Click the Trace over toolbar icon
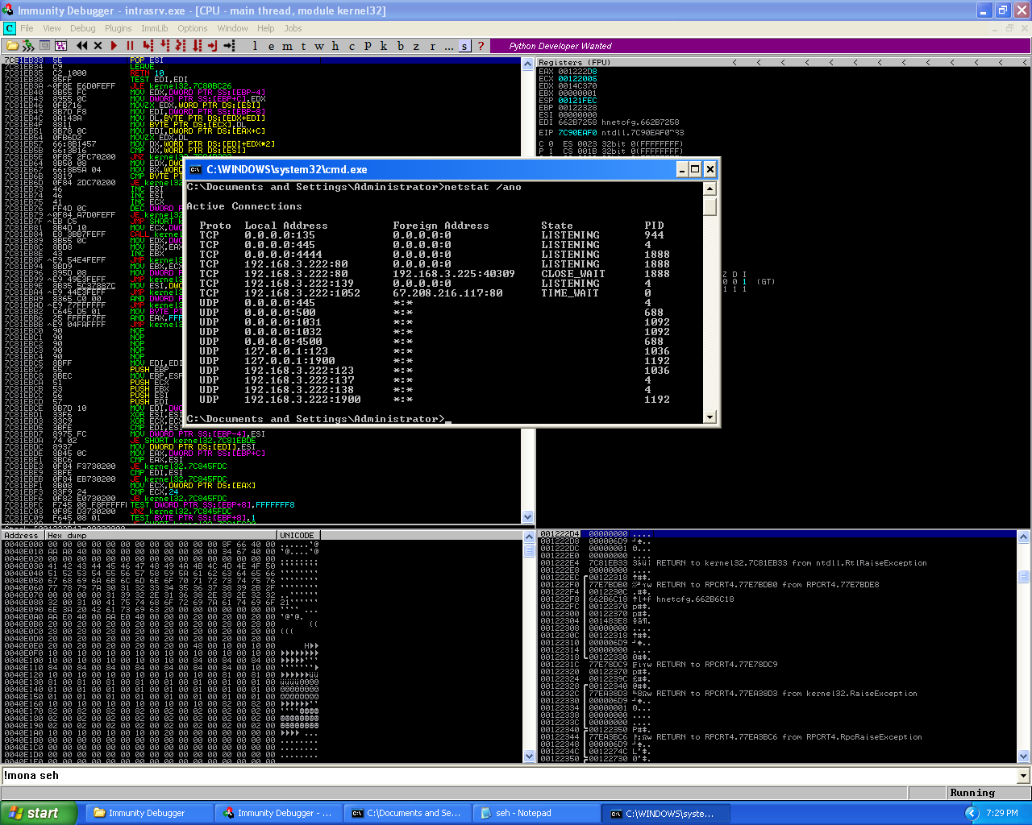Image resolution: width=1032 pixels, height=825 pixels. tap(198, 46)
